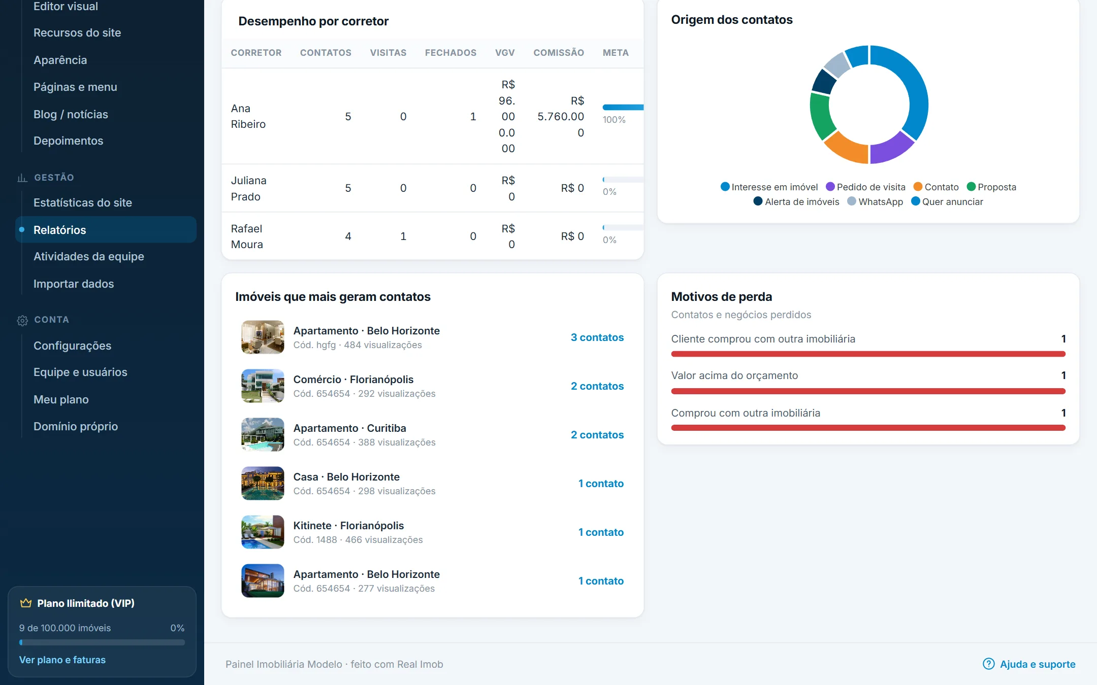Click the Proposta green legend dot
This screenshot has width=1097, height=685.
[971, 187]
